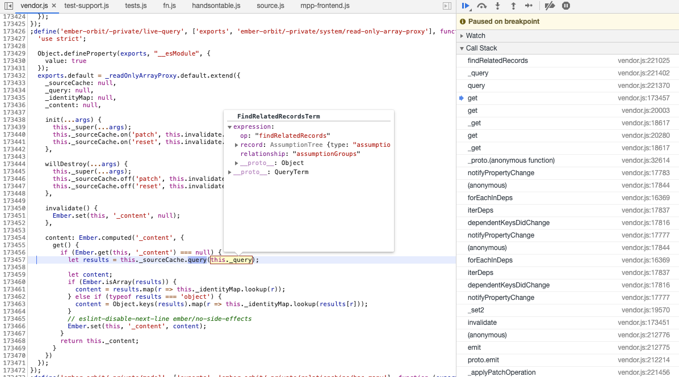679x377 pixels.
Task: Step over next function call
Action: 481,6
